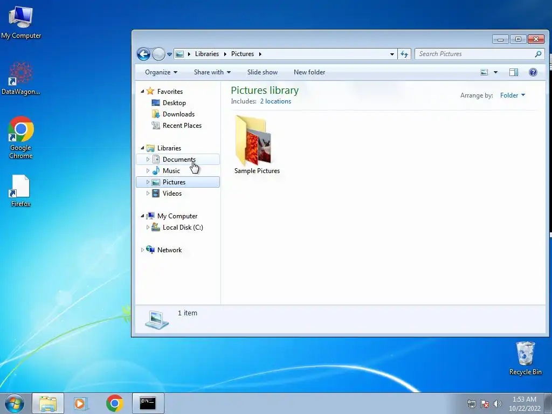Viewport: 552px width, 414px height.
Task: Open the recent pages dropdown arrow
Action: click(169, 54)
